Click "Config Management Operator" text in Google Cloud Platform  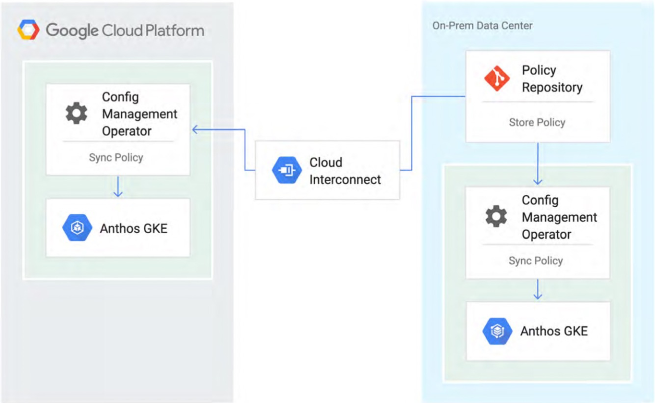click(140, 114)
